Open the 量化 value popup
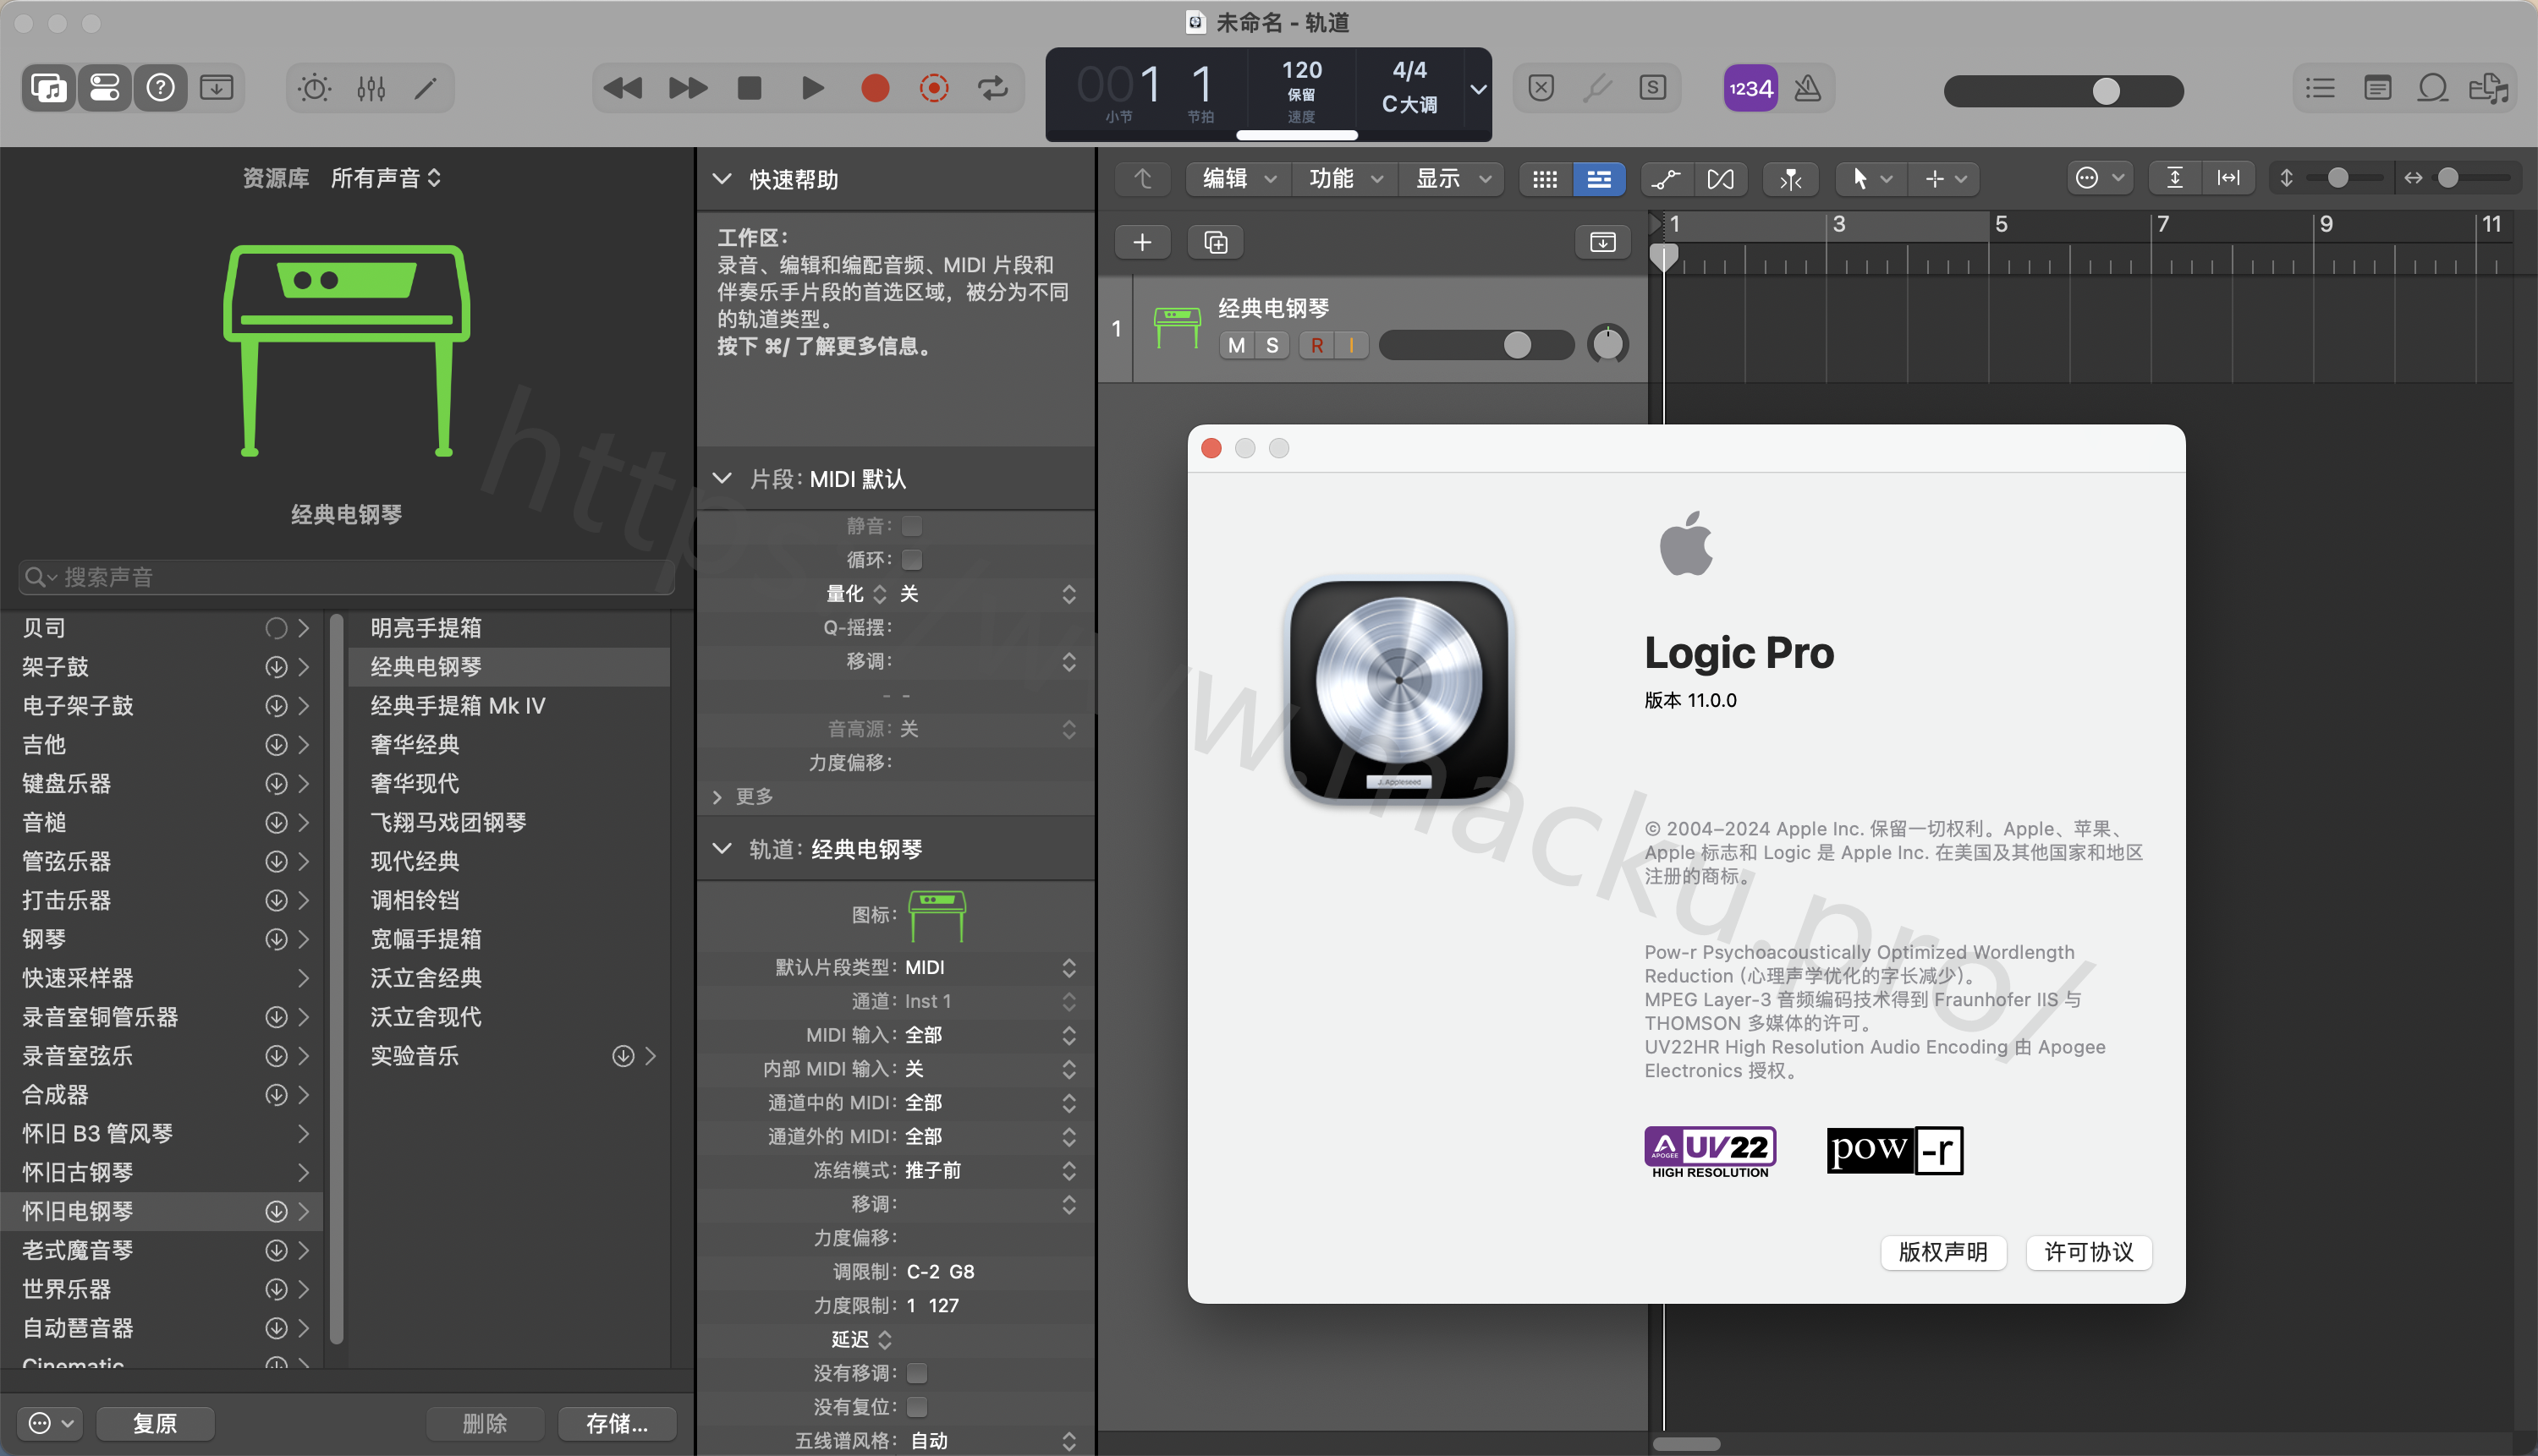 (987, 594)
